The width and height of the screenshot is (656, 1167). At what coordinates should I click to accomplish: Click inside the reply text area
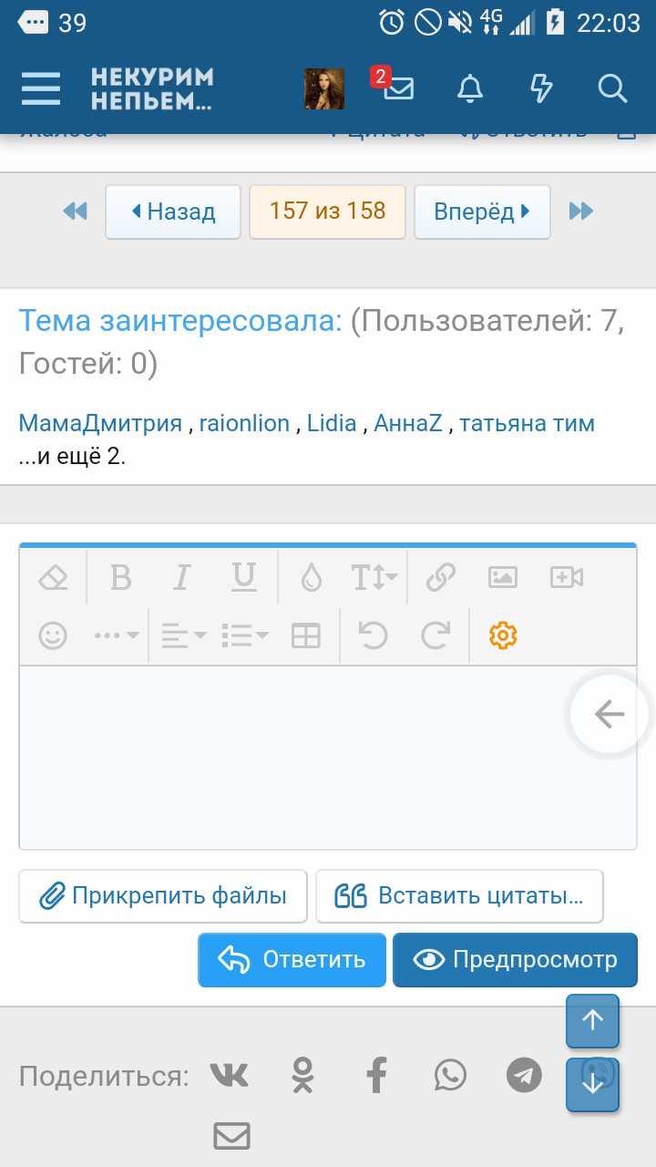click(x=292, y=757)
